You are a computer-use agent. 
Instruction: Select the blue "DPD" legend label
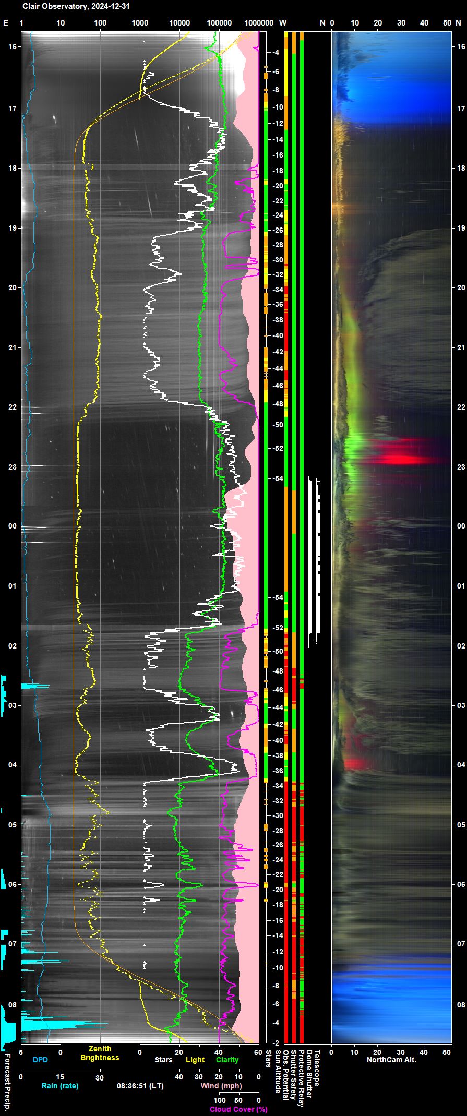[x=40, y=1060]
